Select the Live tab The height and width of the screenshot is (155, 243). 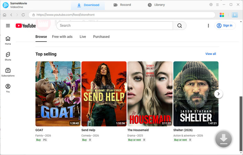pos(83,37)
